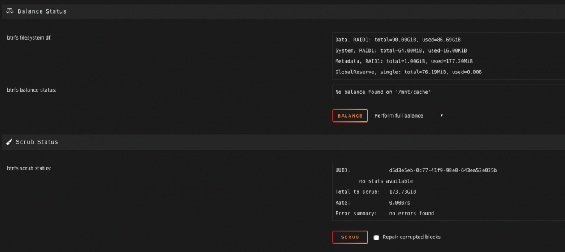The width and height of the screenshot is (565, 252).
Task: Click the 'No balance found on /mnt/cache' text
Action: [x=383, y=92]
